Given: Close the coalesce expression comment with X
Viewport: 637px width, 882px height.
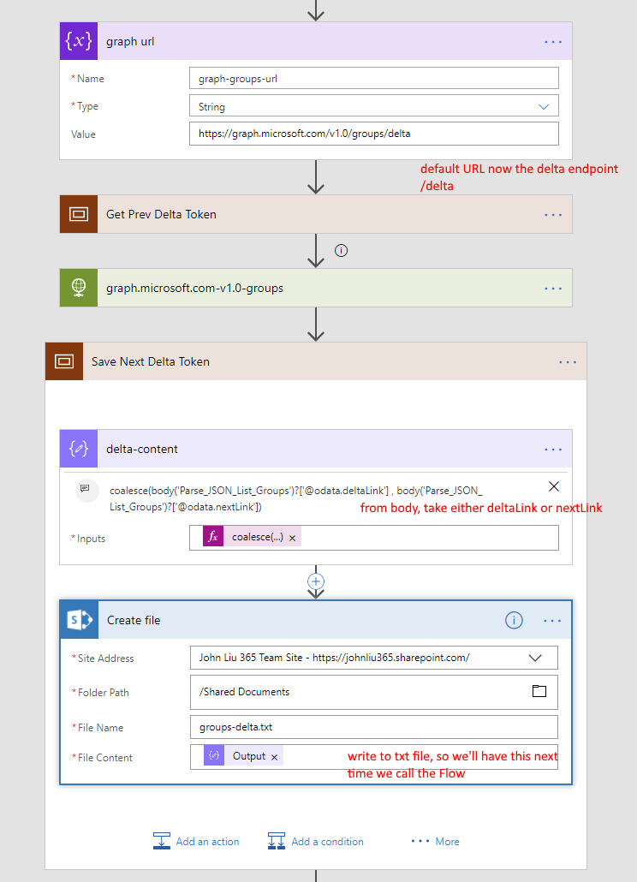Looking at the screenshot, I should tap(554, 486).
